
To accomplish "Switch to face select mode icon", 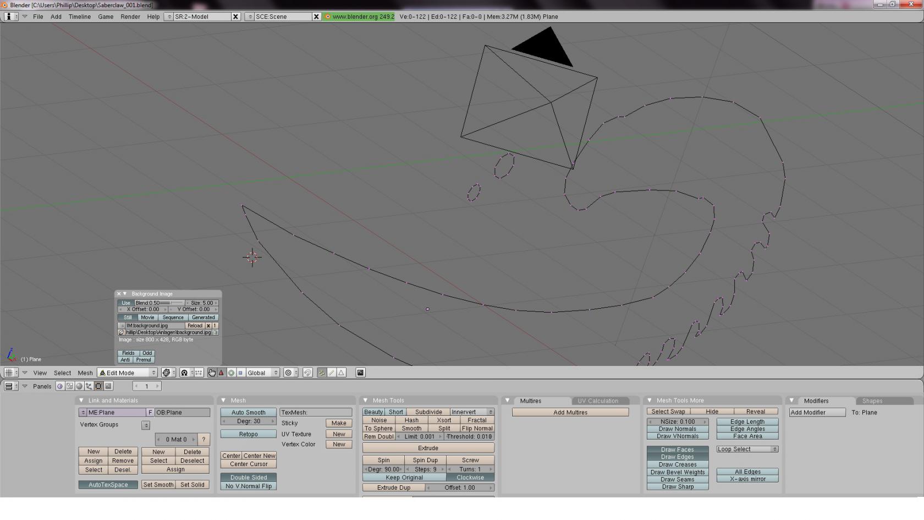I will [x=342, y=373].
